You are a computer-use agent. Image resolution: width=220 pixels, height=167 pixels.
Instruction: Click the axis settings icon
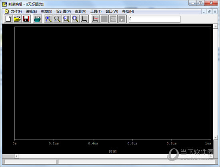[x=84, y=19]
